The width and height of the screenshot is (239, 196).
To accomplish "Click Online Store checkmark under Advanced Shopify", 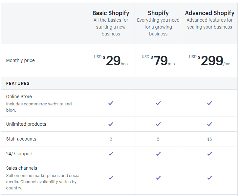I will [209, 103].
